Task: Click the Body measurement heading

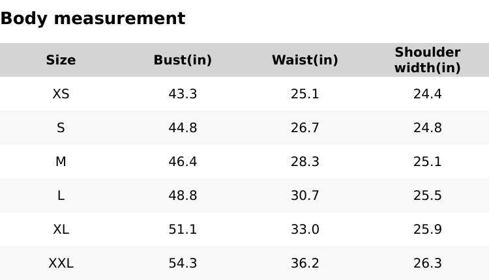Action: (93, 18)
